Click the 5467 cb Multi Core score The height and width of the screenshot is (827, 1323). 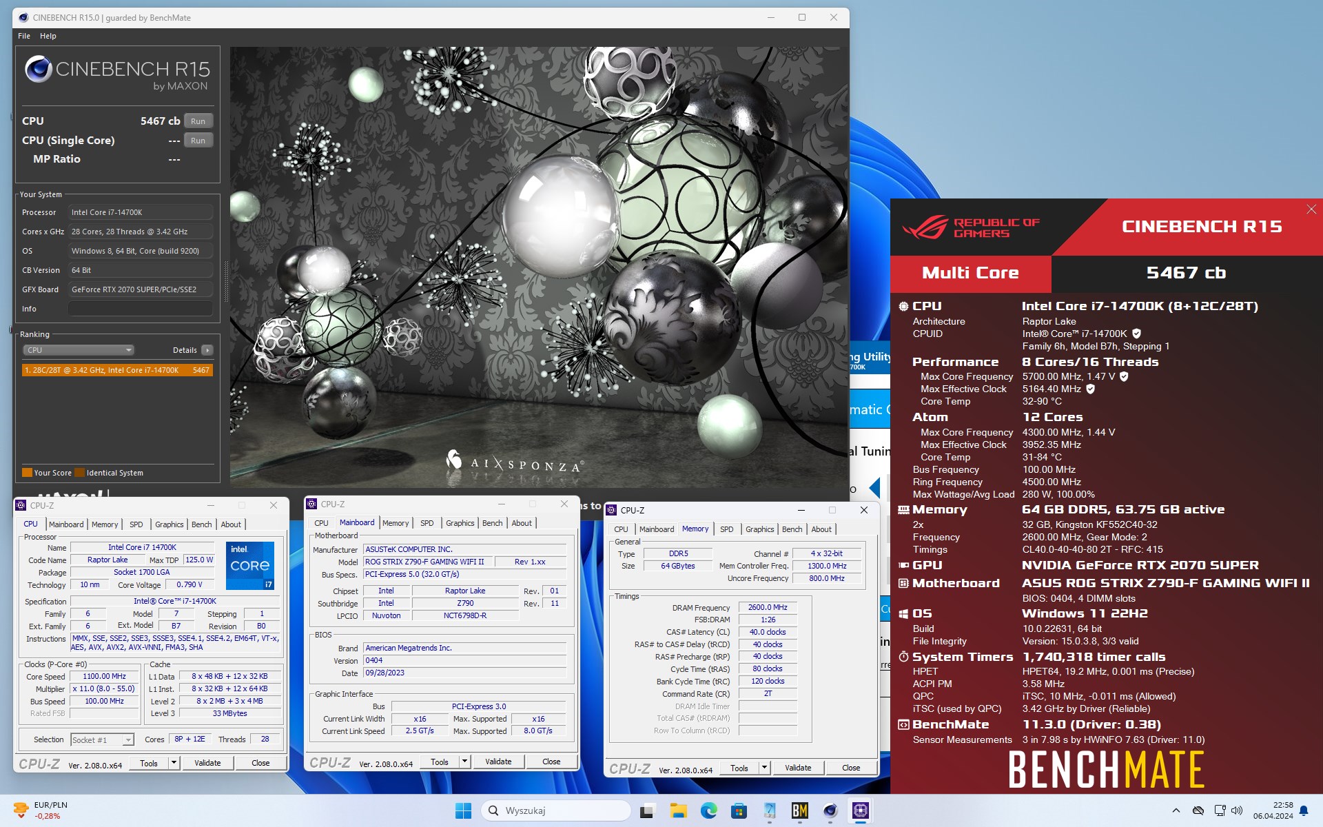point(1186,273)
